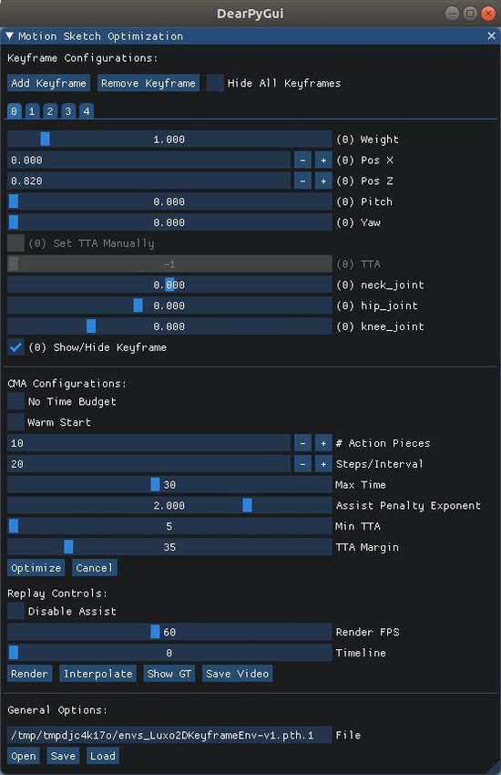Viewport: 501px width, 775px height.
Task: Click Save Video button
Action: tap(238, 673)
